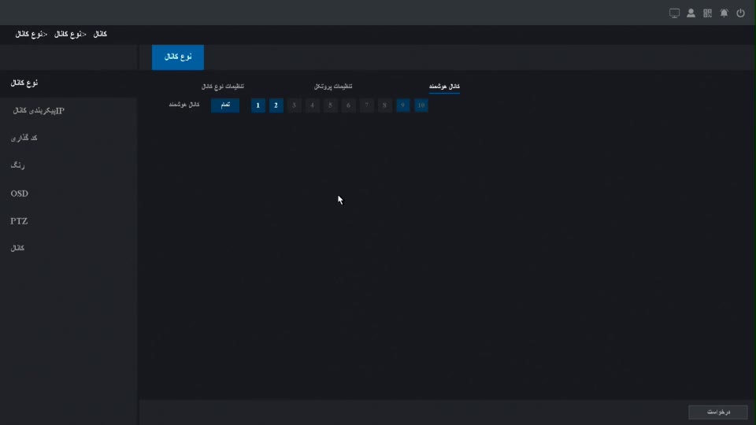Open the کد گذاری encoding sidebar item
The width and height of the screenshot is (756, 425).
(x=24, y=139)
